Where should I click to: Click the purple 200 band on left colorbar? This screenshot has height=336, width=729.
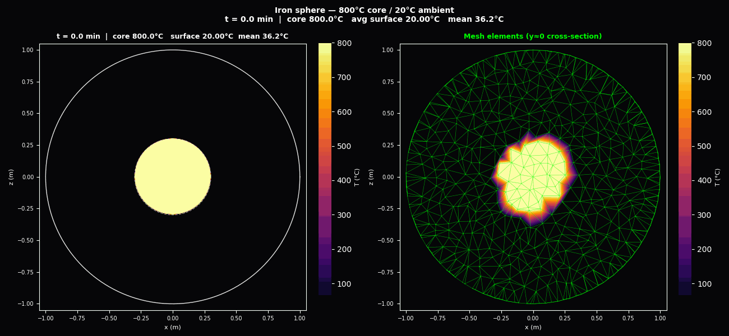(325, 249)
